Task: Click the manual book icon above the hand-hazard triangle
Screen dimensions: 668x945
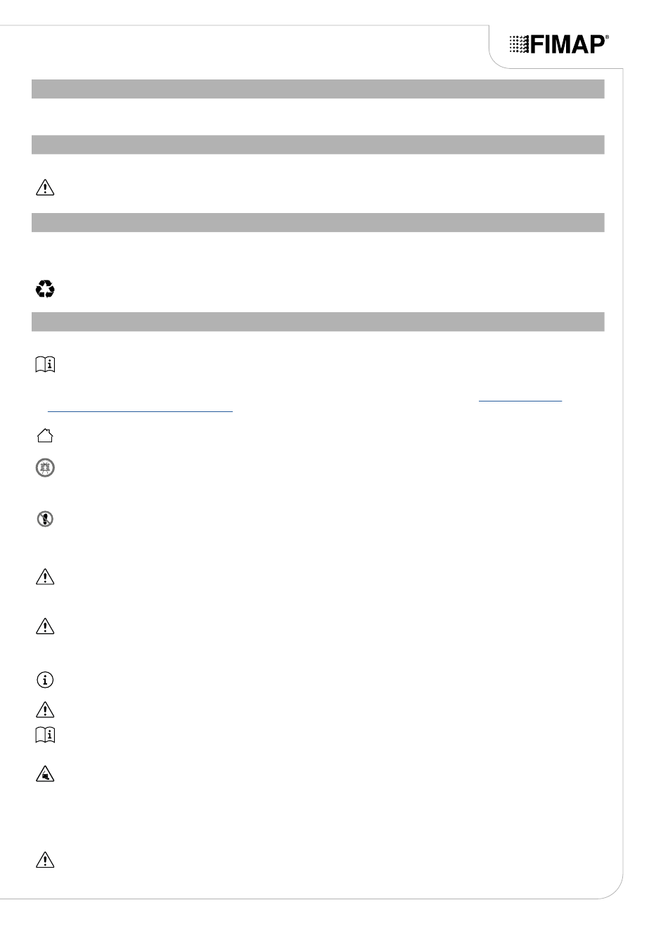Action: point(45,735)
